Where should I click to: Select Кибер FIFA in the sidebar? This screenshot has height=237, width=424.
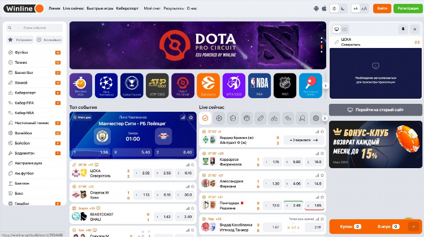coord(34,103)
